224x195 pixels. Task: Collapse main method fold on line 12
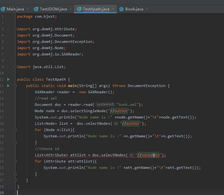15,86
